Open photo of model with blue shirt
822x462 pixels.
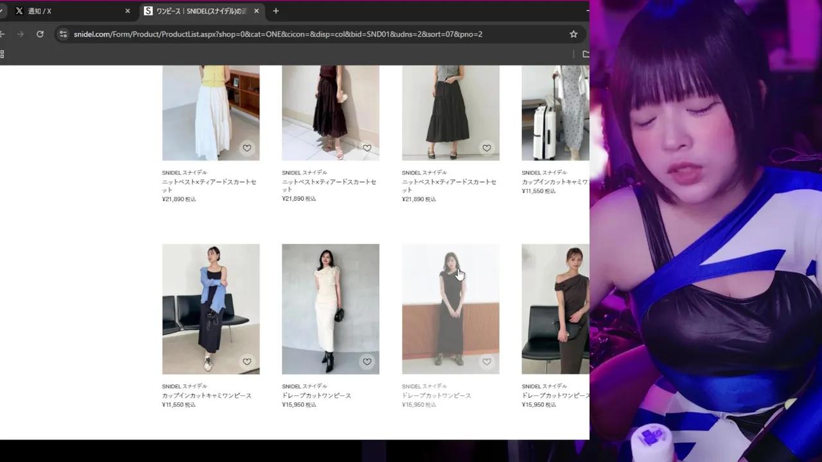(x=211, y=309)
